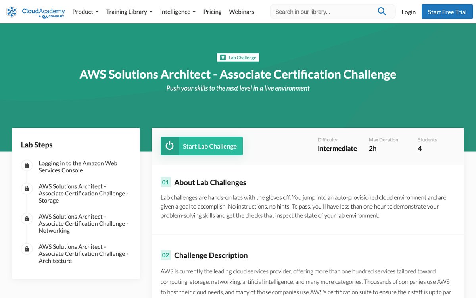This screenshot has height=298, width=476.
Task: Click the Login link
Action: point(409,12)
